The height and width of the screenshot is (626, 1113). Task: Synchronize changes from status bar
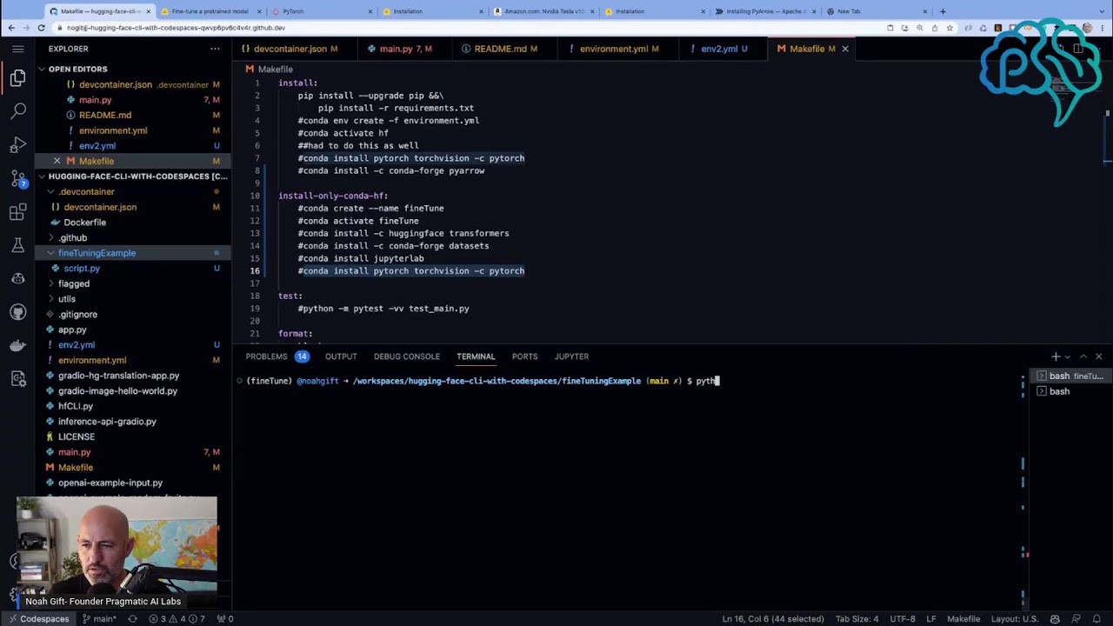point(132,619)
